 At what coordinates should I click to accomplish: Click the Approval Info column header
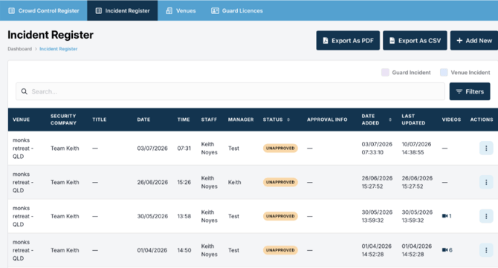[x=327, y=120]
